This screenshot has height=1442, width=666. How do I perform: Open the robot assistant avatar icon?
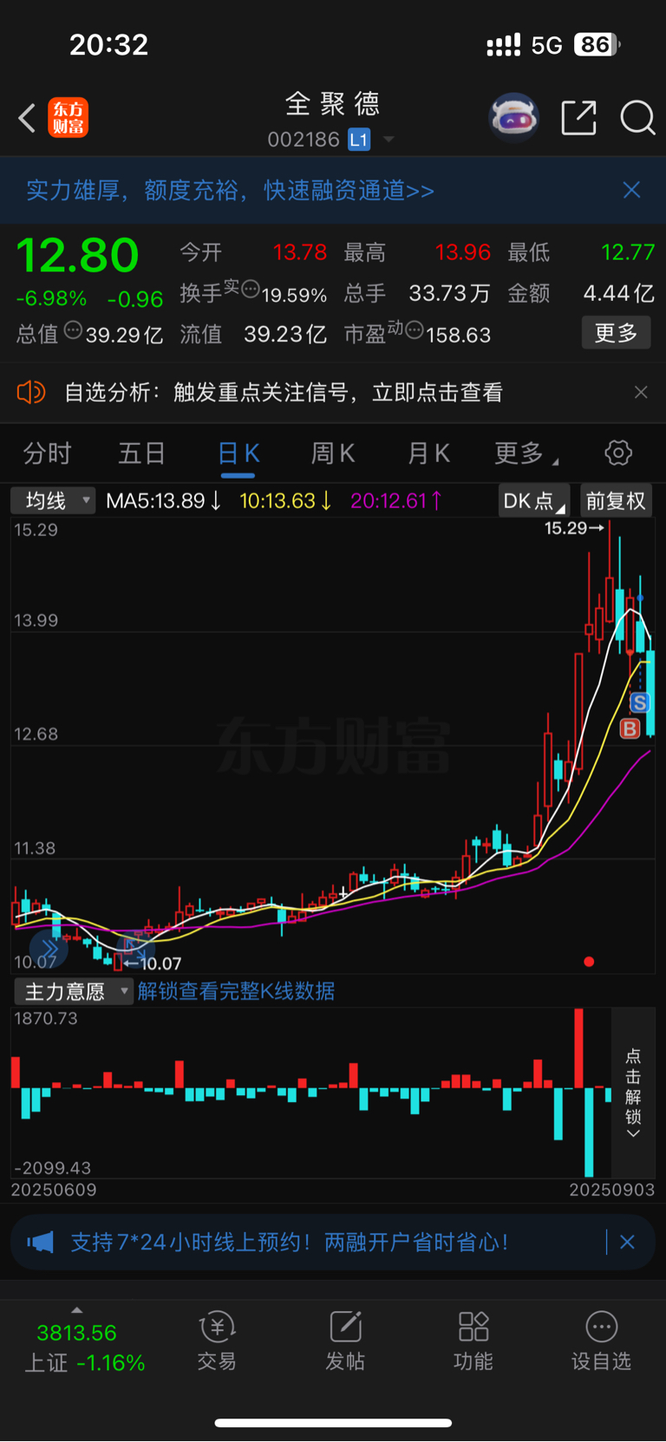click(x=513, y=117)
